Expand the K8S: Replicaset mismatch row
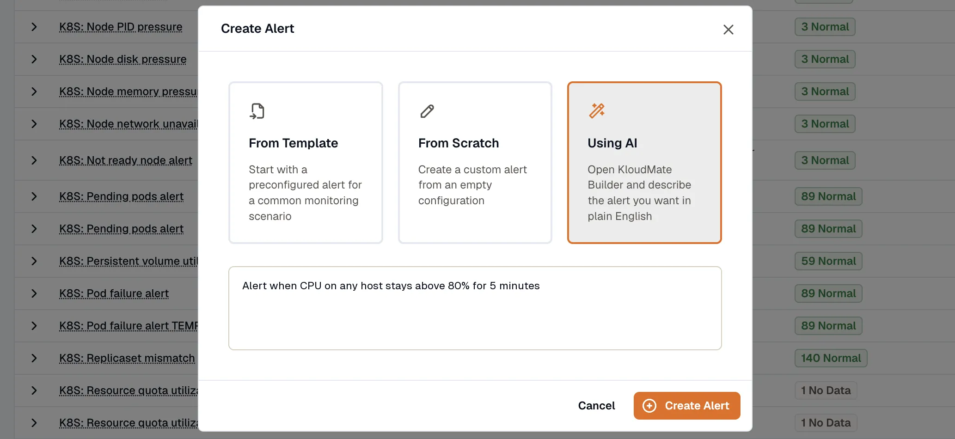The width and height of the screenshot is (955, 439). (34, 358)
